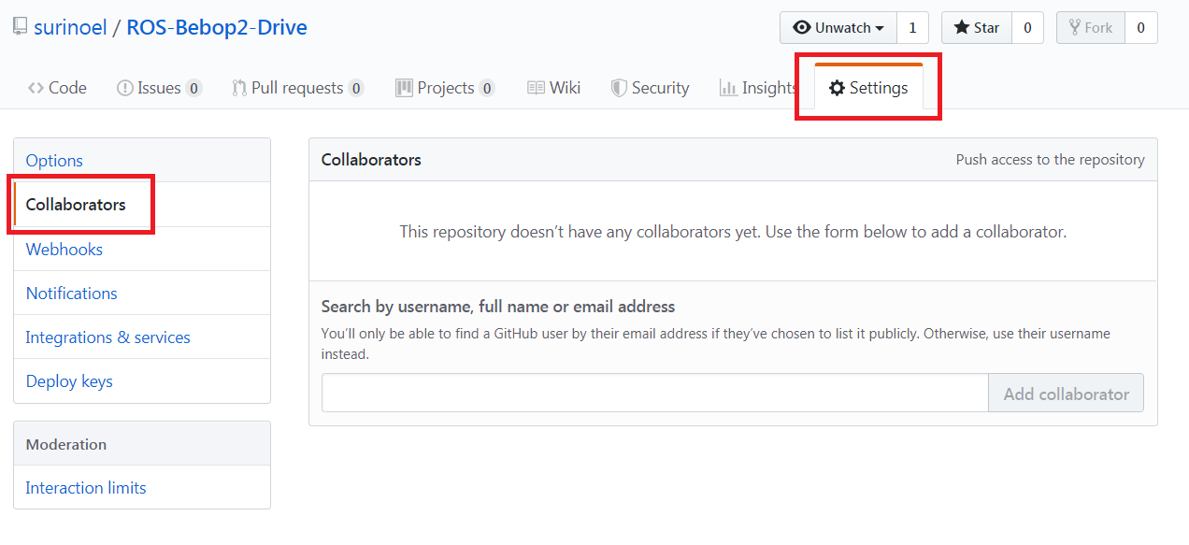Go to the Wiki tab
This screenshot has width=1189, height=545.
554,88
